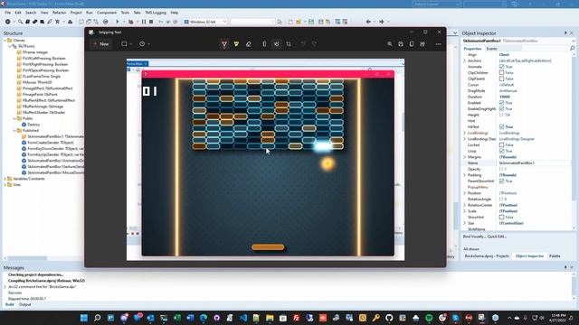
Task: Select the image crop tool in Snipping Tool
Action: (x=289, y=44)
